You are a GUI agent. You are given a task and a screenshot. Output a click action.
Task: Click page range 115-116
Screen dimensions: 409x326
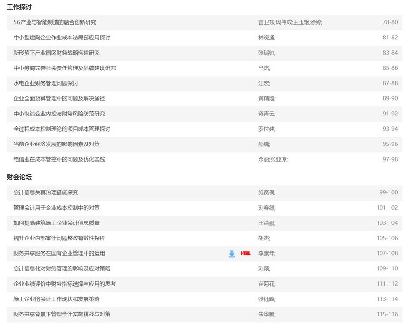(x=387, y=314)
